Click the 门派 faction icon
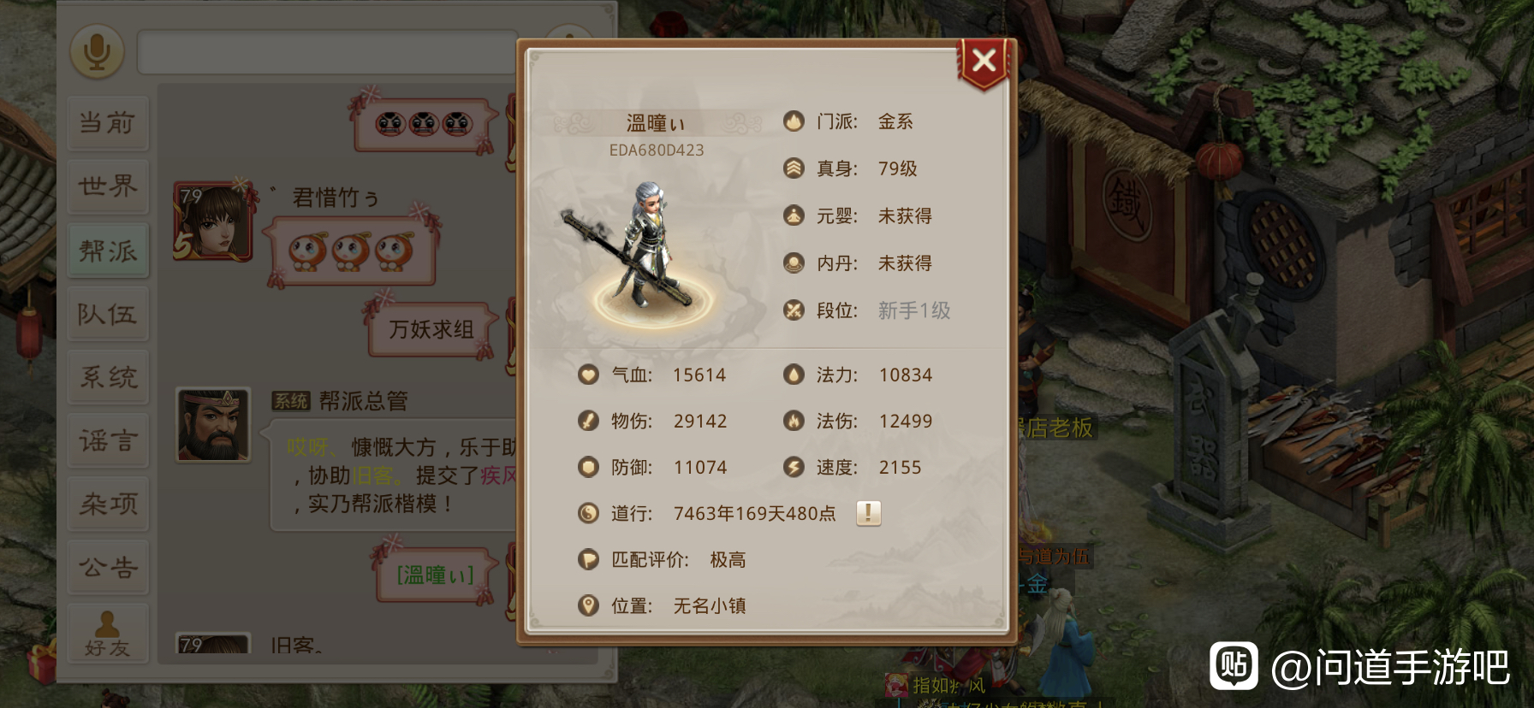Screen dimensions: 1534x708 pos(794,121)
